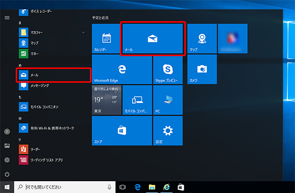Click the microphone icon in search box

[x=109, y=187]
